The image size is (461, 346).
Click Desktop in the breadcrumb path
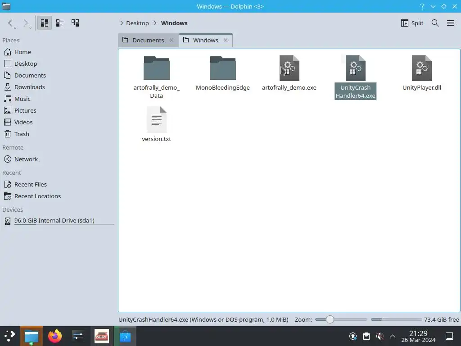pyautogui.click(x=137, y=23)
